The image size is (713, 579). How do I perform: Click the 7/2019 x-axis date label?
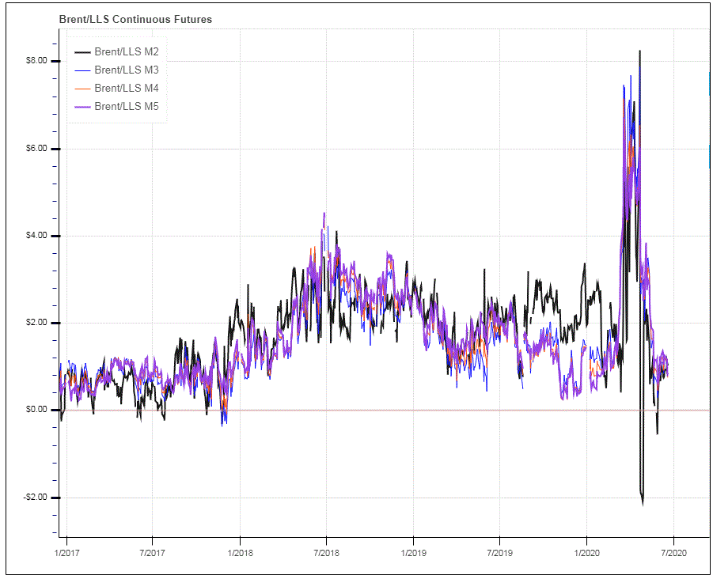point(500,553)
